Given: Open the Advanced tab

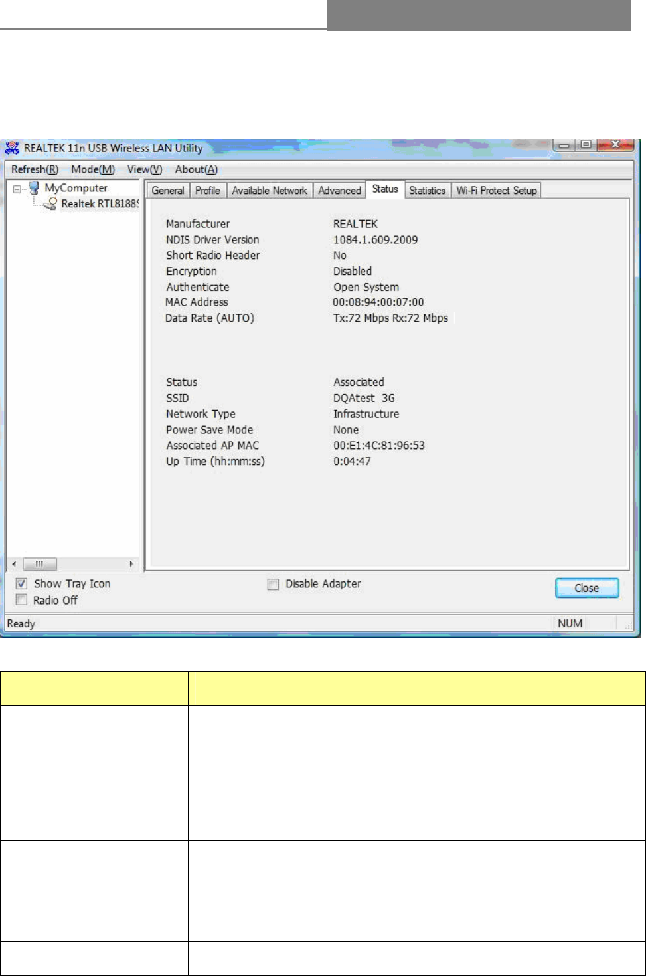Looking at the screenshot, I should [x=340, y=191].
